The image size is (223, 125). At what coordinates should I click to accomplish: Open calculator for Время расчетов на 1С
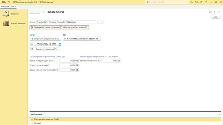119,61
